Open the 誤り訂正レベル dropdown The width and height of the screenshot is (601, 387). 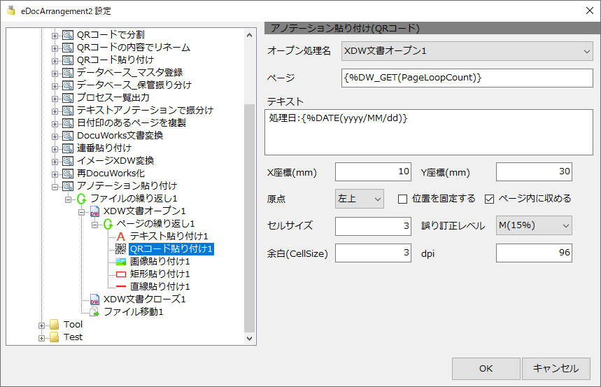point(534,225)
